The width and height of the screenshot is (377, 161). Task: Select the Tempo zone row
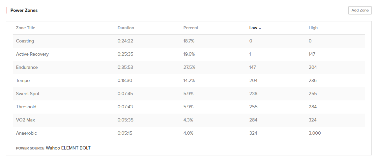point(189,80)
